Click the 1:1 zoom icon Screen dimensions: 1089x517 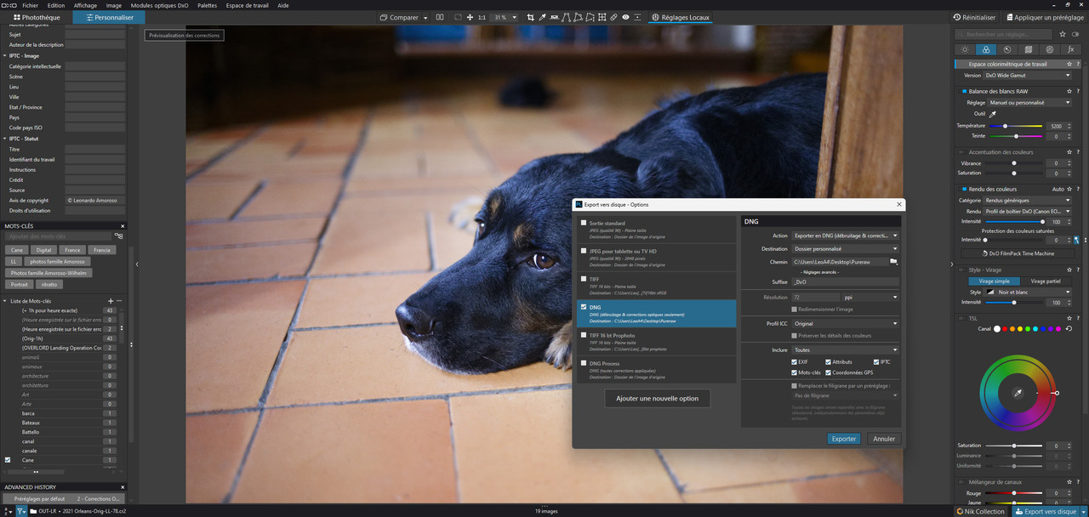pos(482,17)
